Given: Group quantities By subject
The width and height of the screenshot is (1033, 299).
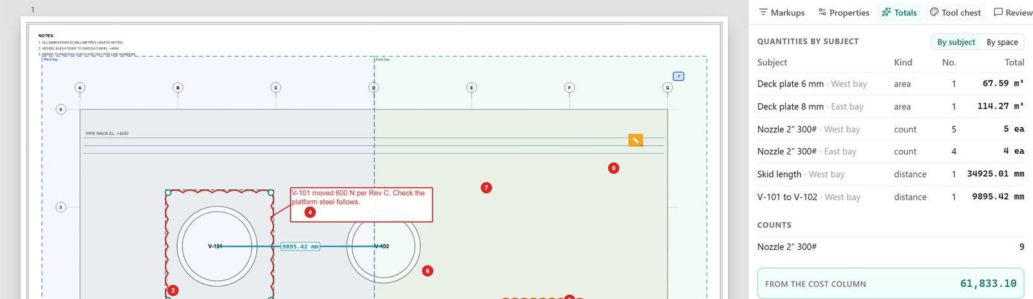Looking at the screenshot, I should pos(956,42).
